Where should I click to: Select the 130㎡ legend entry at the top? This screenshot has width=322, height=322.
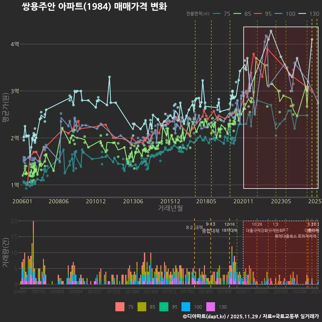[x=309, y=14]
